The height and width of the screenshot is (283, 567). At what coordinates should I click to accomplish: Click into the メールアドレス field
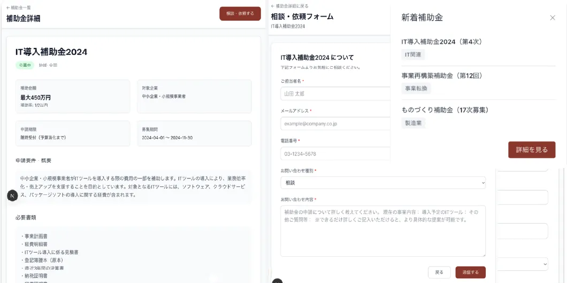pos(335,123)
